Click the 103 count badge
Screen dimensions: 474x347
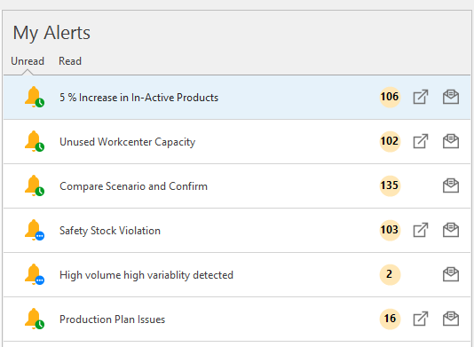pos(390,231)
